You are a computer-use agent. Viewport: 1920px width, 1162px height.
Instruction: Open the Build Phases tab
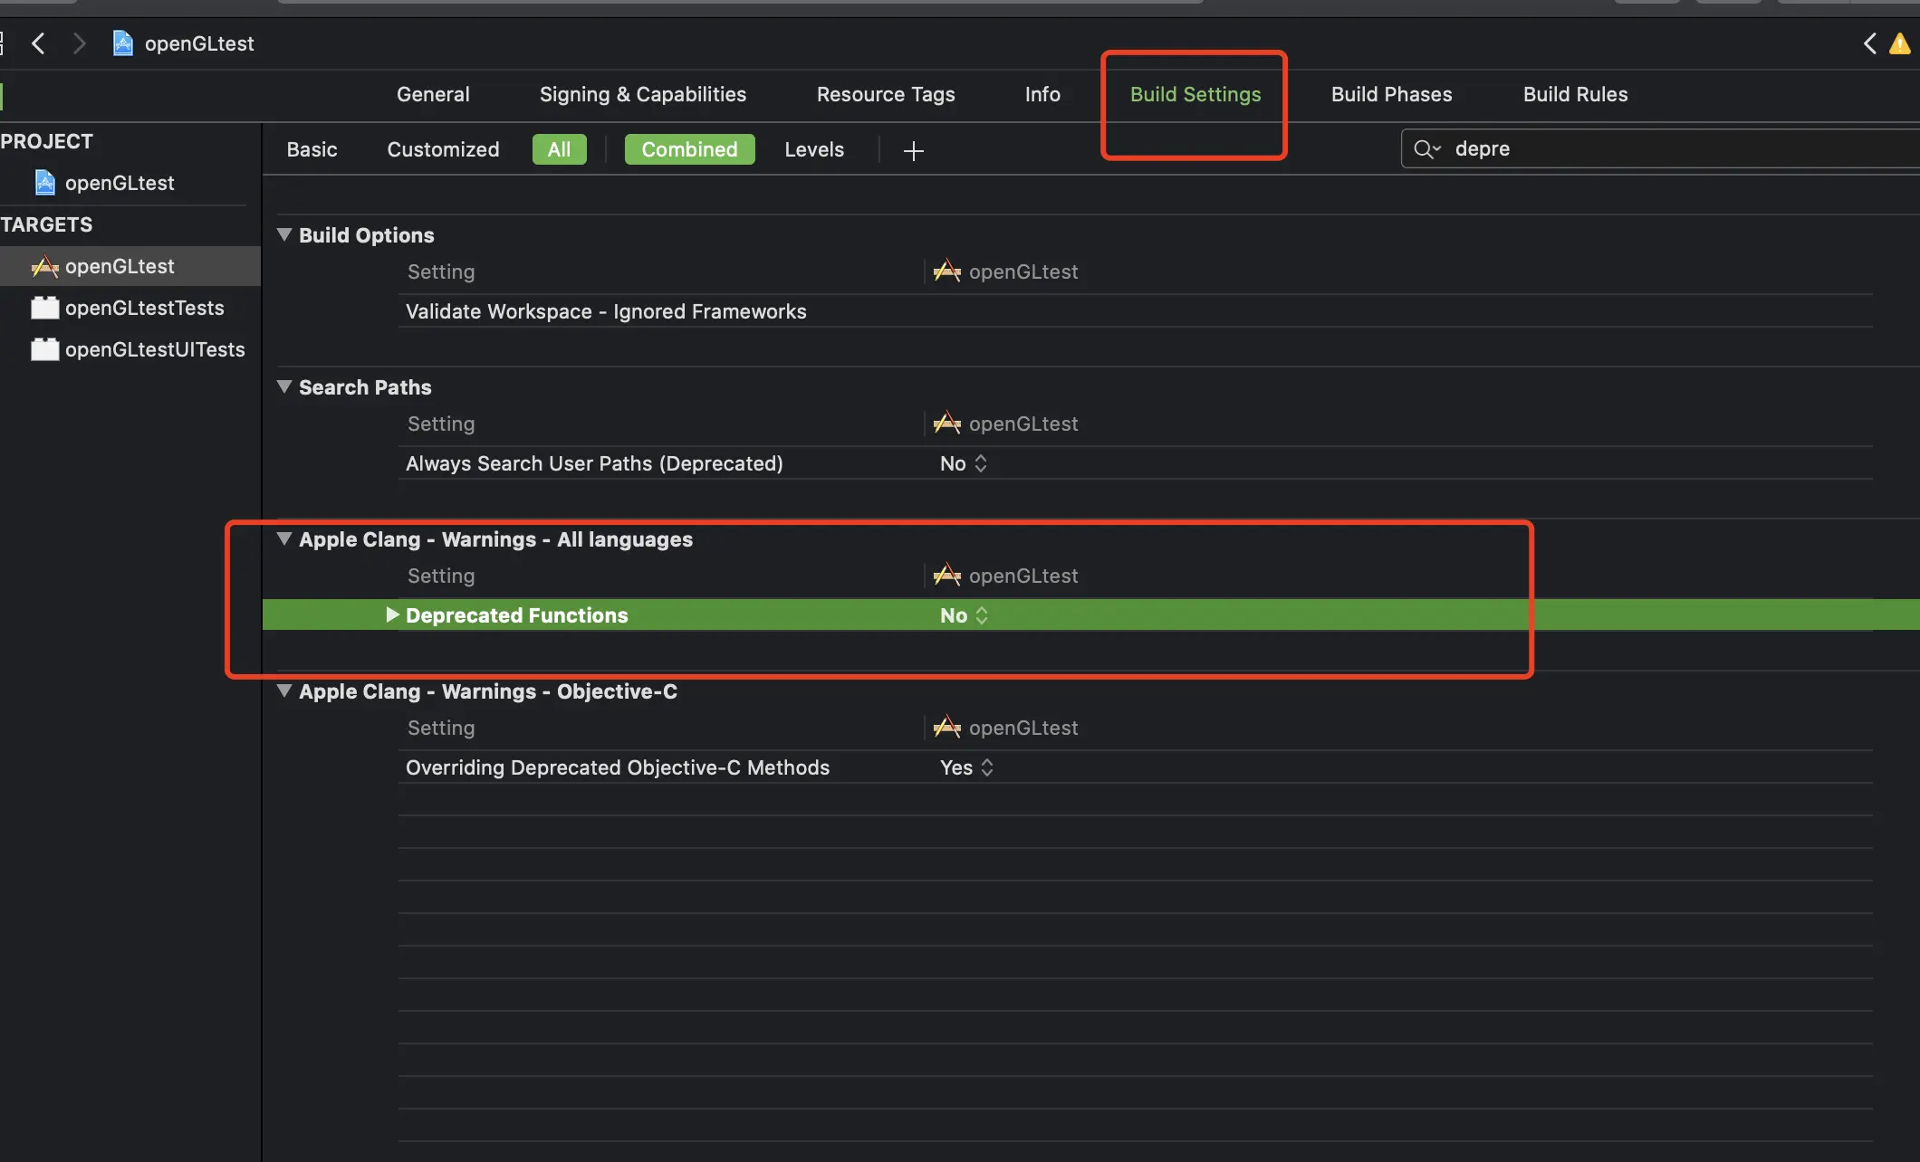click(x=1391, y=94)
